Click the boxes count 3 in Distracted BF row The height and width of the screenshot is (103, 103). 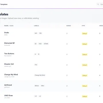67,44
